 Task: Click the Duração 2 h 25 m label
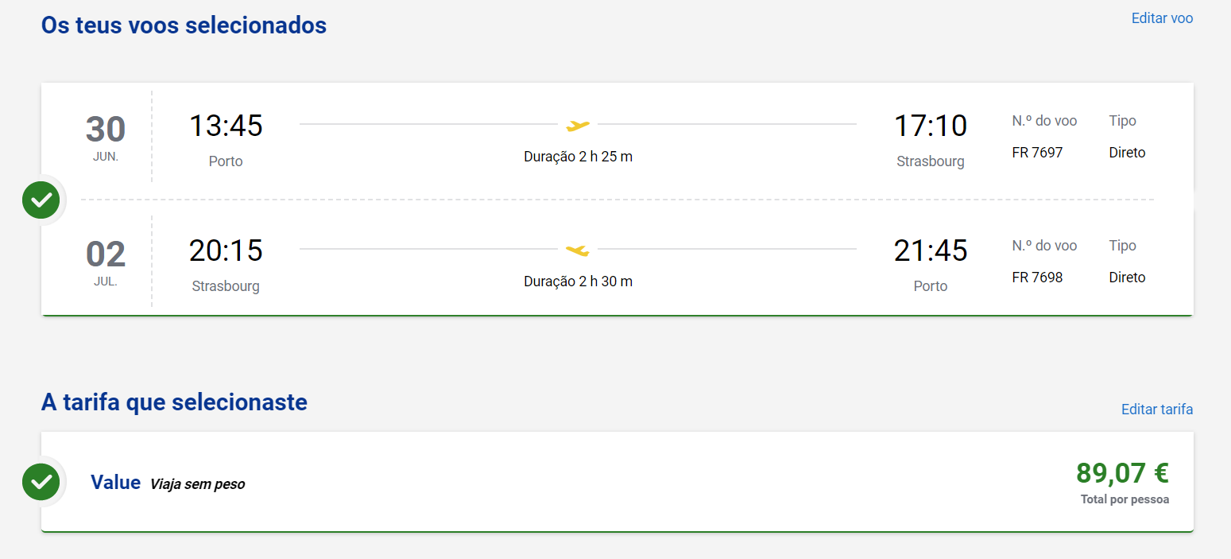[x=578, y=157]
